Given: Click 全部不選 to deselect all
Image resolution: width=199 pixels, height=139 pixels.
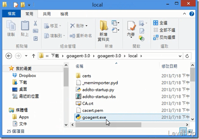Looking at the screenshot, I should (164, 30).
